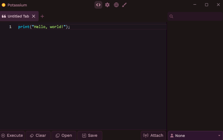Screen dimensions: 223x140
Task: Maximize the Potassium window
Action: pos(207,5)
